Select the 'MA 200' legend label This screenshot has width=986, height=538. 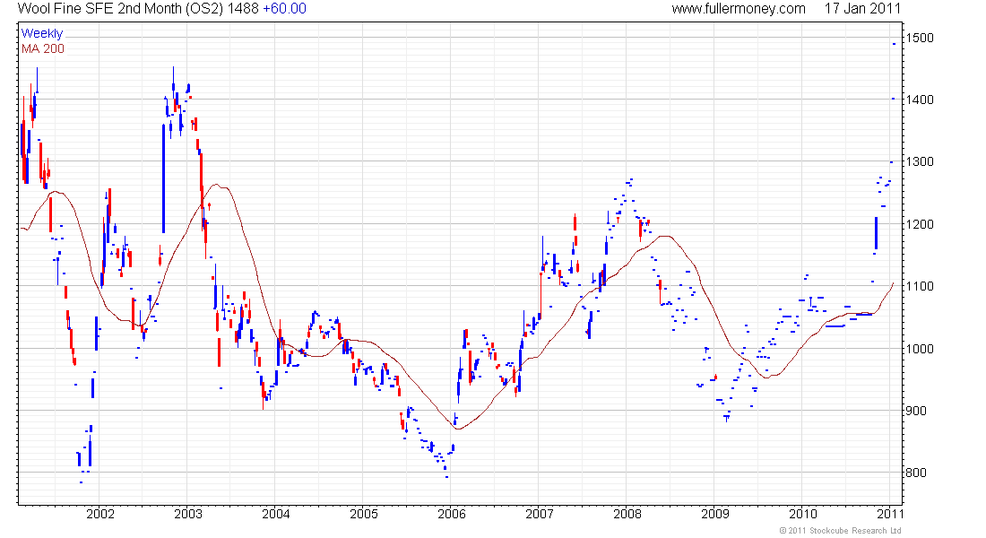[x=43, y=49]
